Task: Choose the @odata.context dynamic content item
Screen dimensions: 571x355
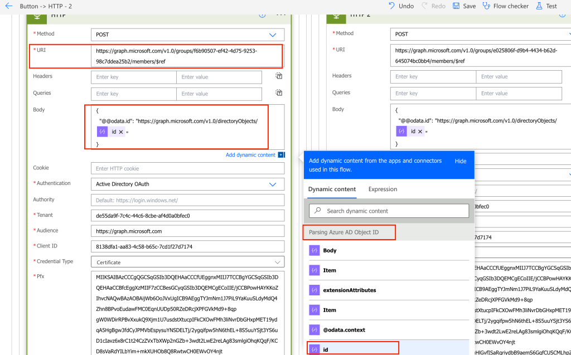Action: click(x=343, y=330)
